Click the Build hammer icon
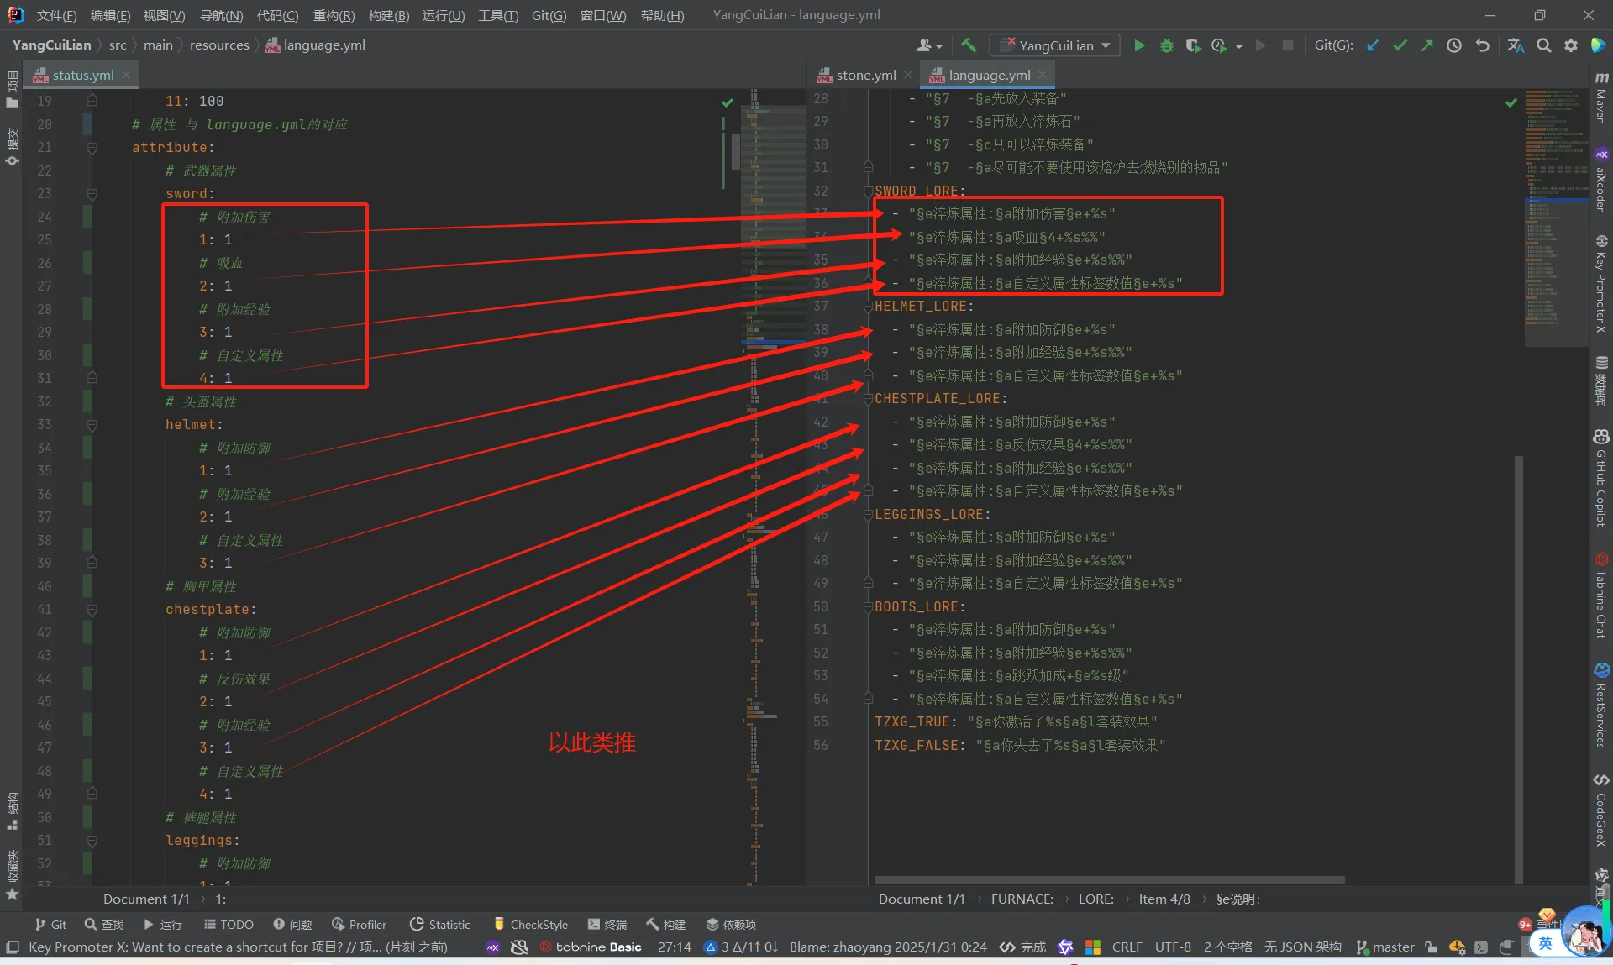1613x965 pixels. click(x=969, y=45)
